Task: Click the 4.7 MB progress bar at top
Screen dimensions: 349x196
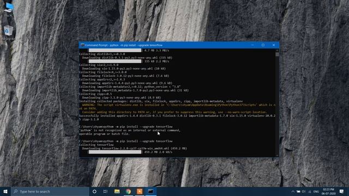Action: [x=115, y=51]
